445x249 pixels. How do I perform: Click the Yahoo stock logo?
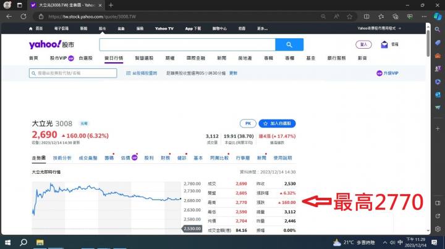tap(52, 44)
